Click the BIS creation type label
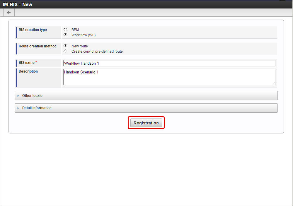Viewport: 293px width, 206px height. (33, 30)
